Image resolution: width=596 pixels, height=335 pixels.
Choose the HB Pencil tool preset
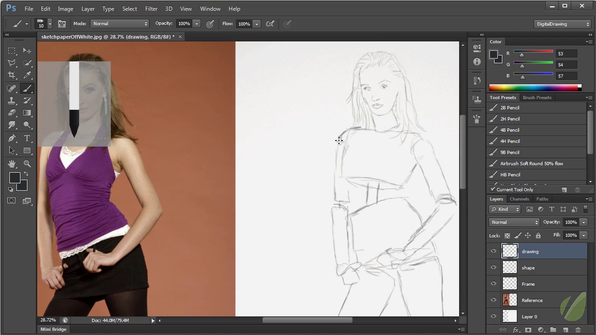click(x=510, y=175)
